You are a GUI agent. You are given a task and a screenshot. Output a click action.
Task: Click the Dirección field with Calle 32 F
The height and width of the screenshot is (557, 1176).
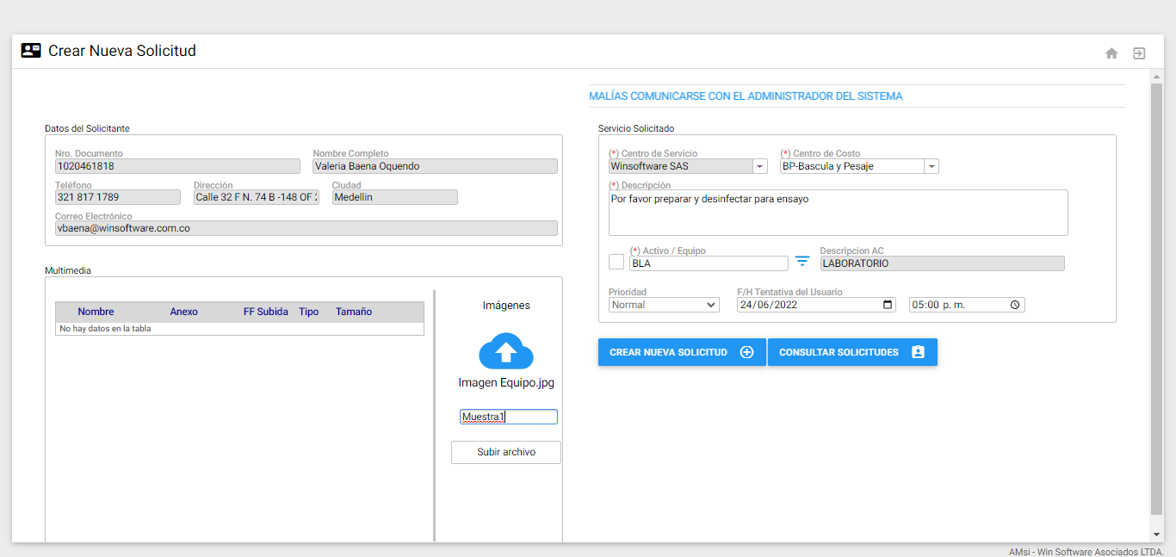click(x=256, y=197)
